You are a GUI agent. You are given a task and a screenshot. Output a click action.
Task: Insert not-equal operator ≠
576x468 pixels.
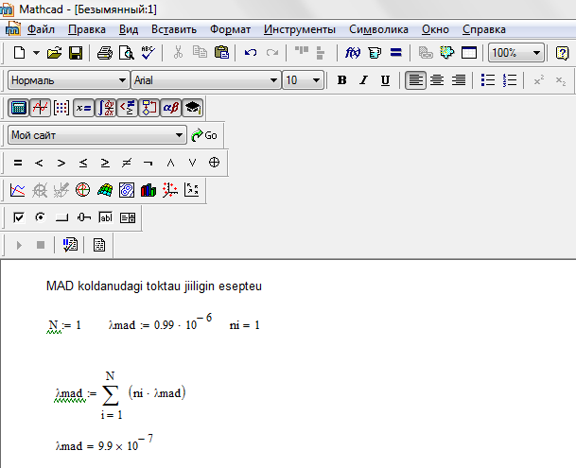tap(127, 163)
